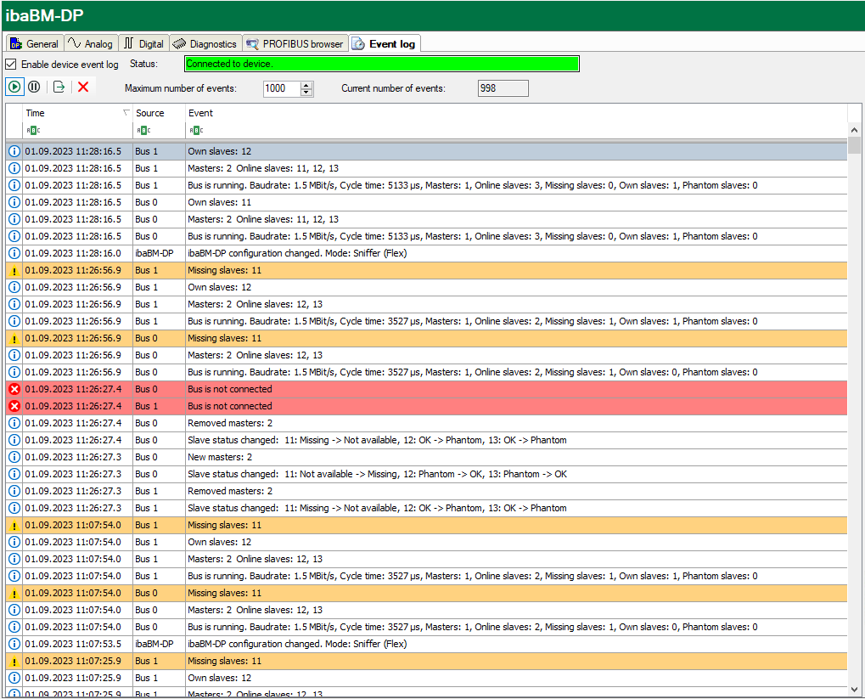Viewport: 865px width, 699px height.
Task: Open Time column filter box
Action: coord(77,130)
